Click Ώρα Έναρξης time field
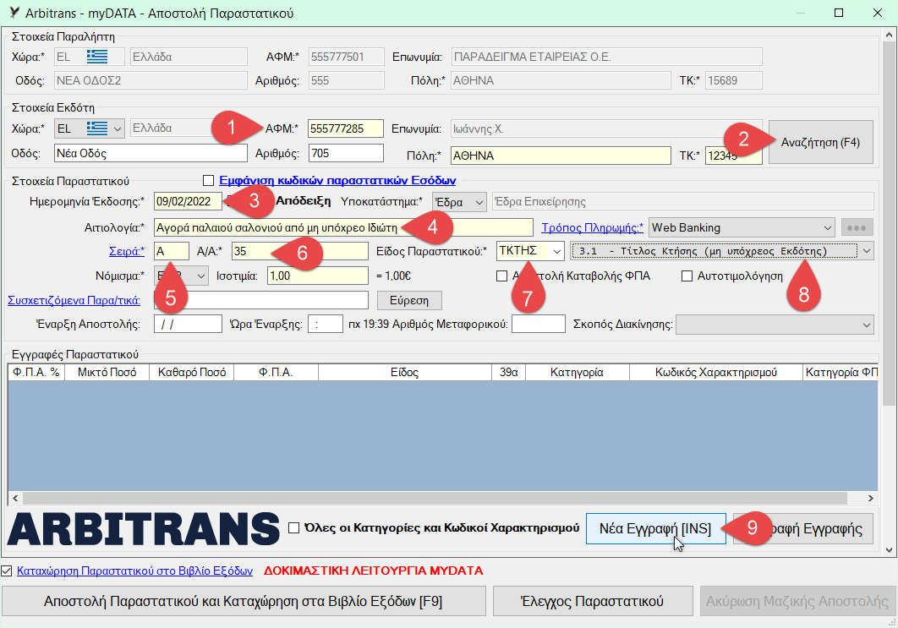 coord(326,324)
